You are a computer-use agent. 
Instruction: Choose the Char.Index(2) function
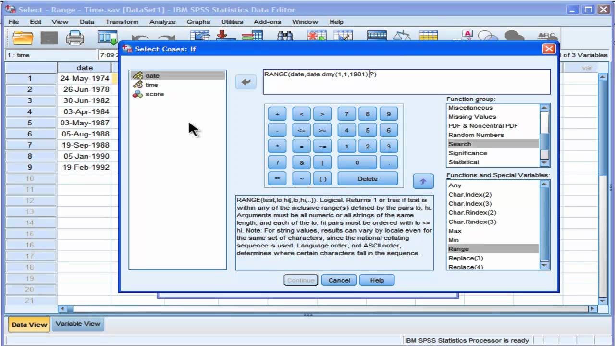point(492,195)
